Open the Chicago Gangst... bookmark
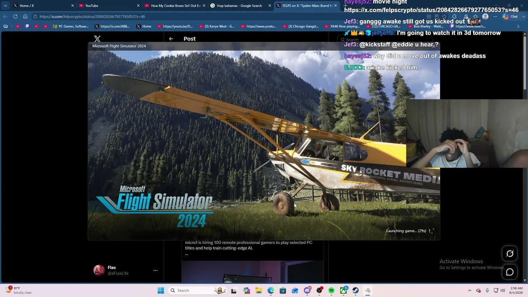The image size is (528, 297). pos(300,26)
